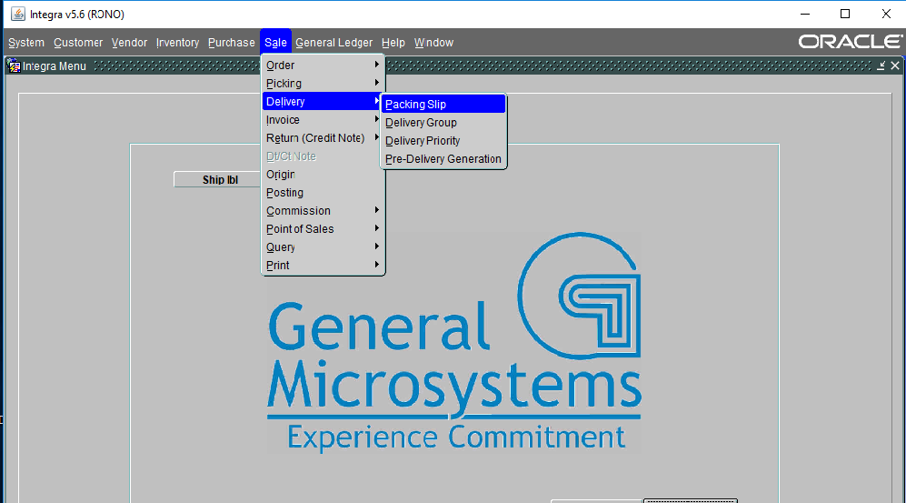Click the Posting menu item

(x=284, y=193)
